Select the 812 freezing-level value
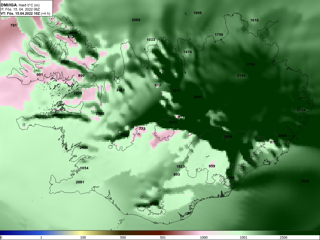 click(x=71, y=37)
